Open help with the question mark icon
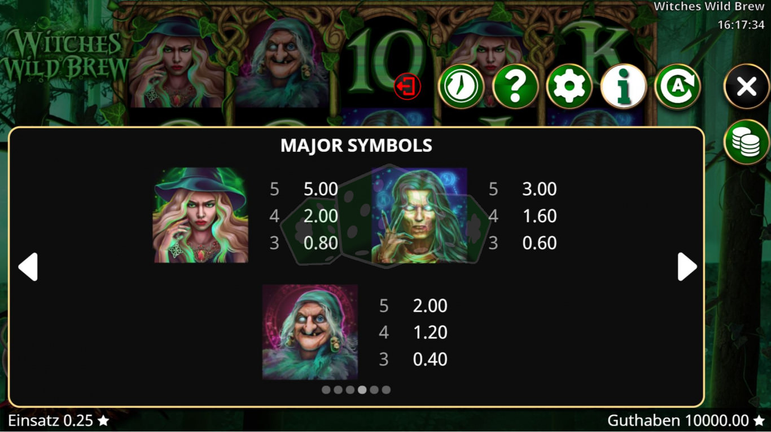Image resolution: width=771 pixels, height=432 pixels. (515, 87)
